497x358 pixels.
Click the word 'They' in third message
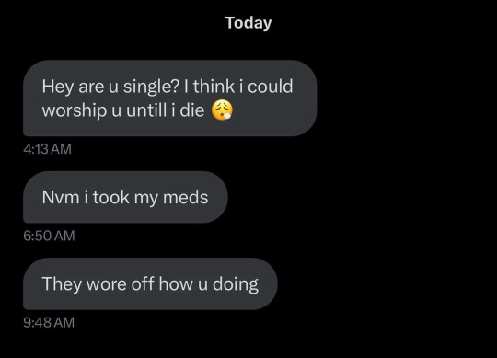click(62, 284)
